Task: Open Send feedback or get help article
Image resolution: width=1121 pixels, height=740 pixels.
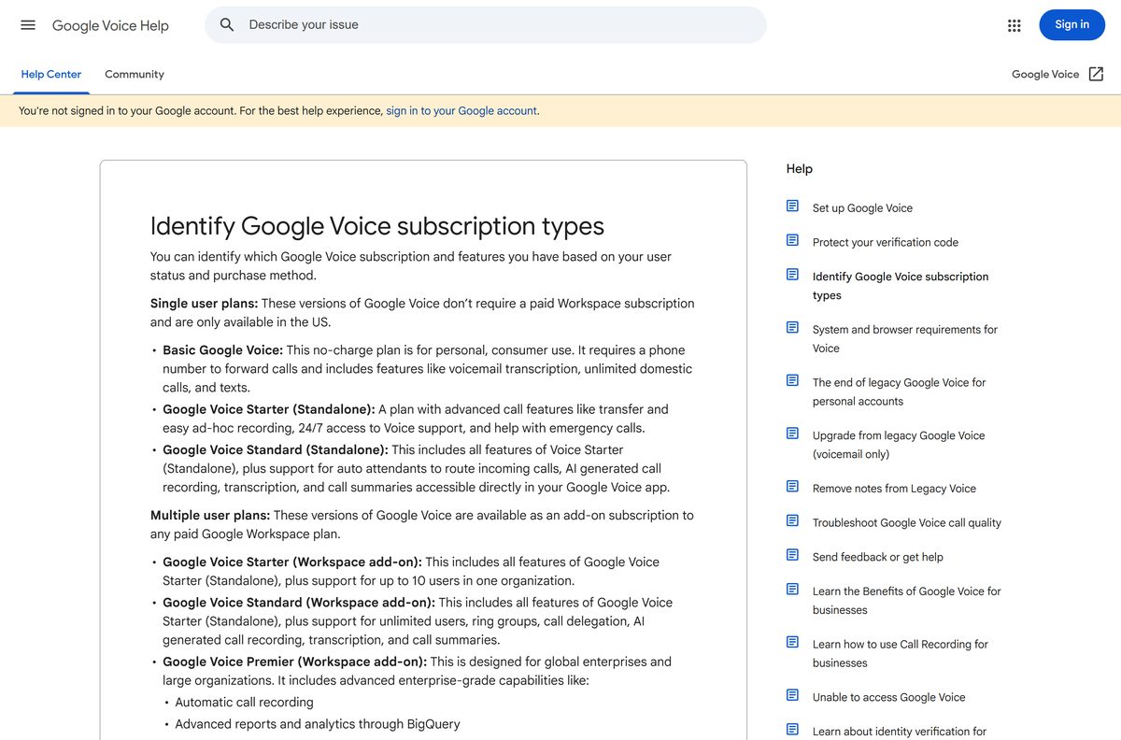Action: 877,557
